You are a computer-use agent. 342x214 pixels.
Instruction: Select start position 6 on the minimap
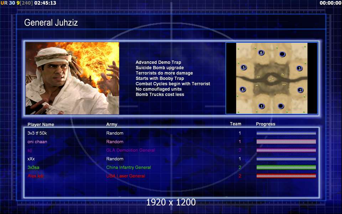point(261,53)
